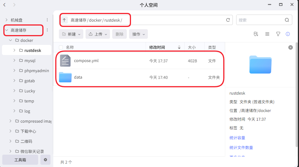
Task: Refresh the current folder listing
Action: click(228, 20)
